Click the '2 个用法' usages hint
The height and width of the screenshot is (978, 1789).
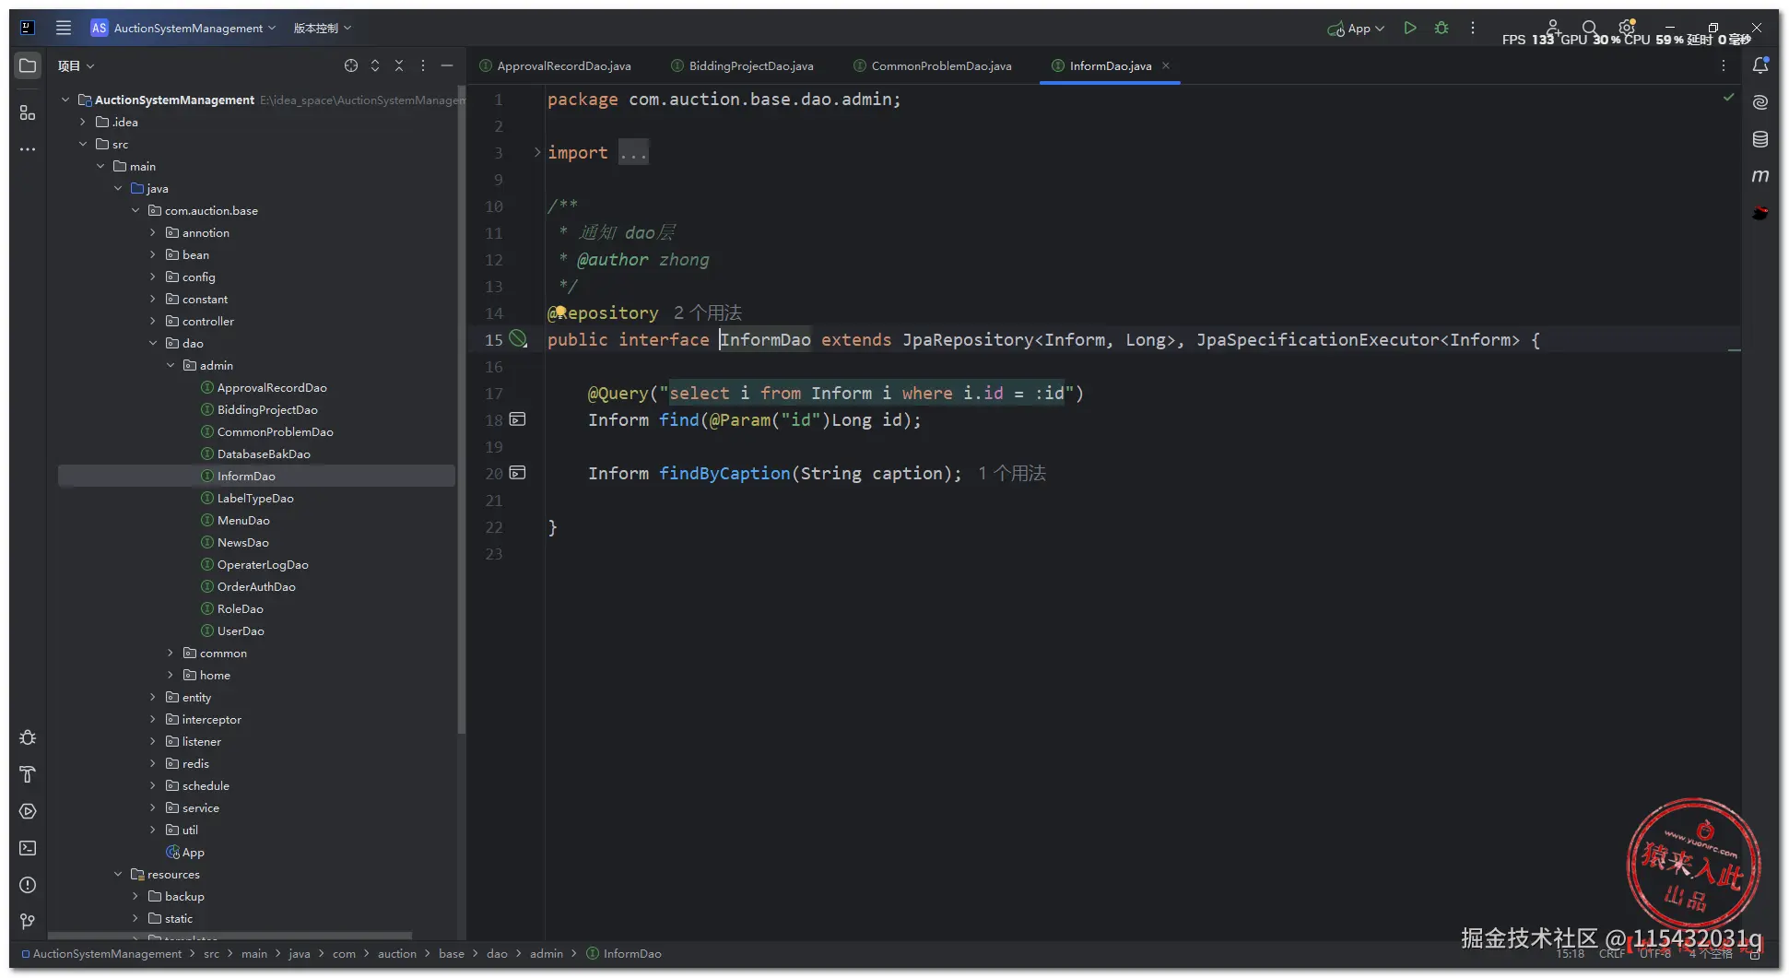[x=708, y=312]
